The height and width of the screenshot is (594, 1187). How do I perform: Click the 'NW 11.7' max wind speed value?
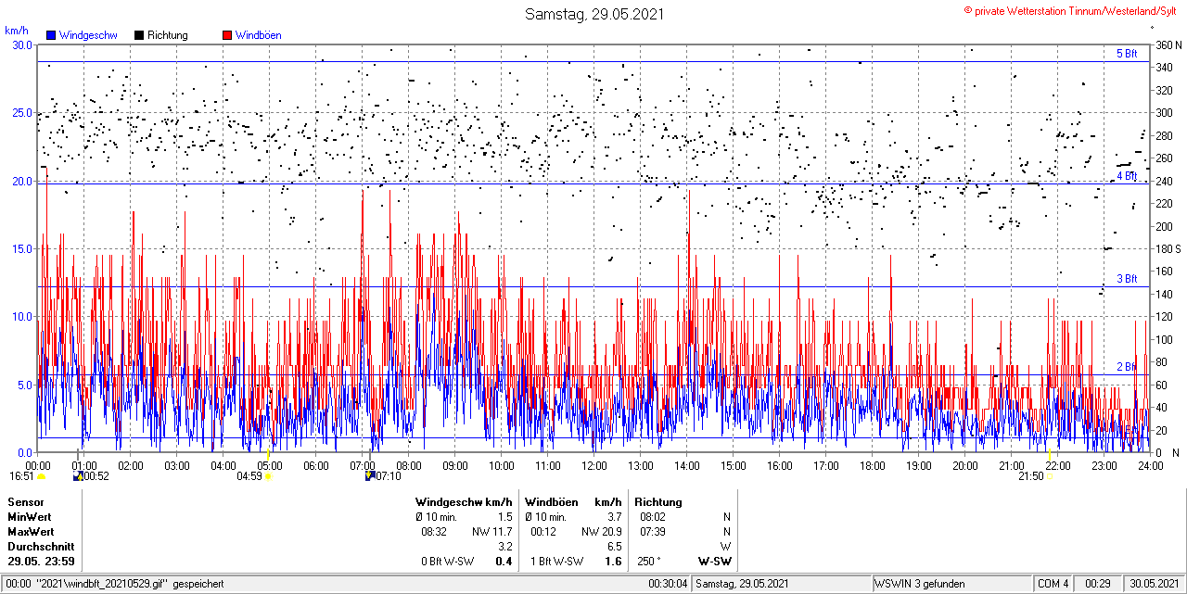(x=492, y=532)
